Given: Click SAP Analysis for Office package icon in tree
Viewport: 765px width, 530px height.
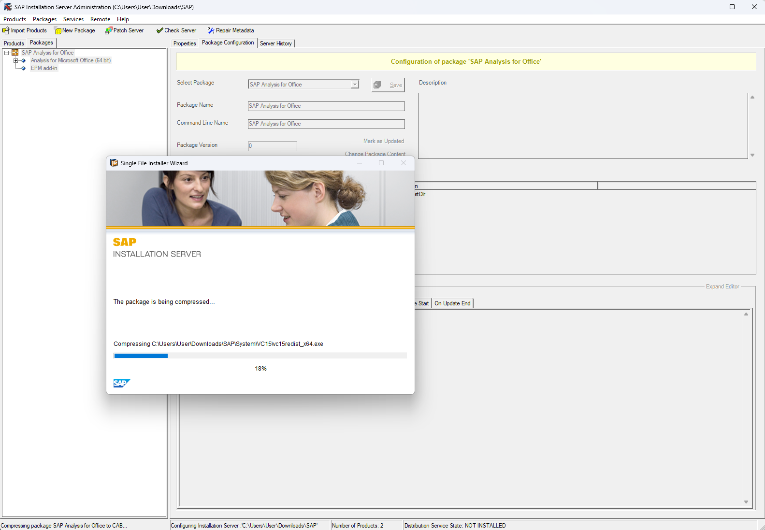Looking at the screenshot, I should point(15,53).
